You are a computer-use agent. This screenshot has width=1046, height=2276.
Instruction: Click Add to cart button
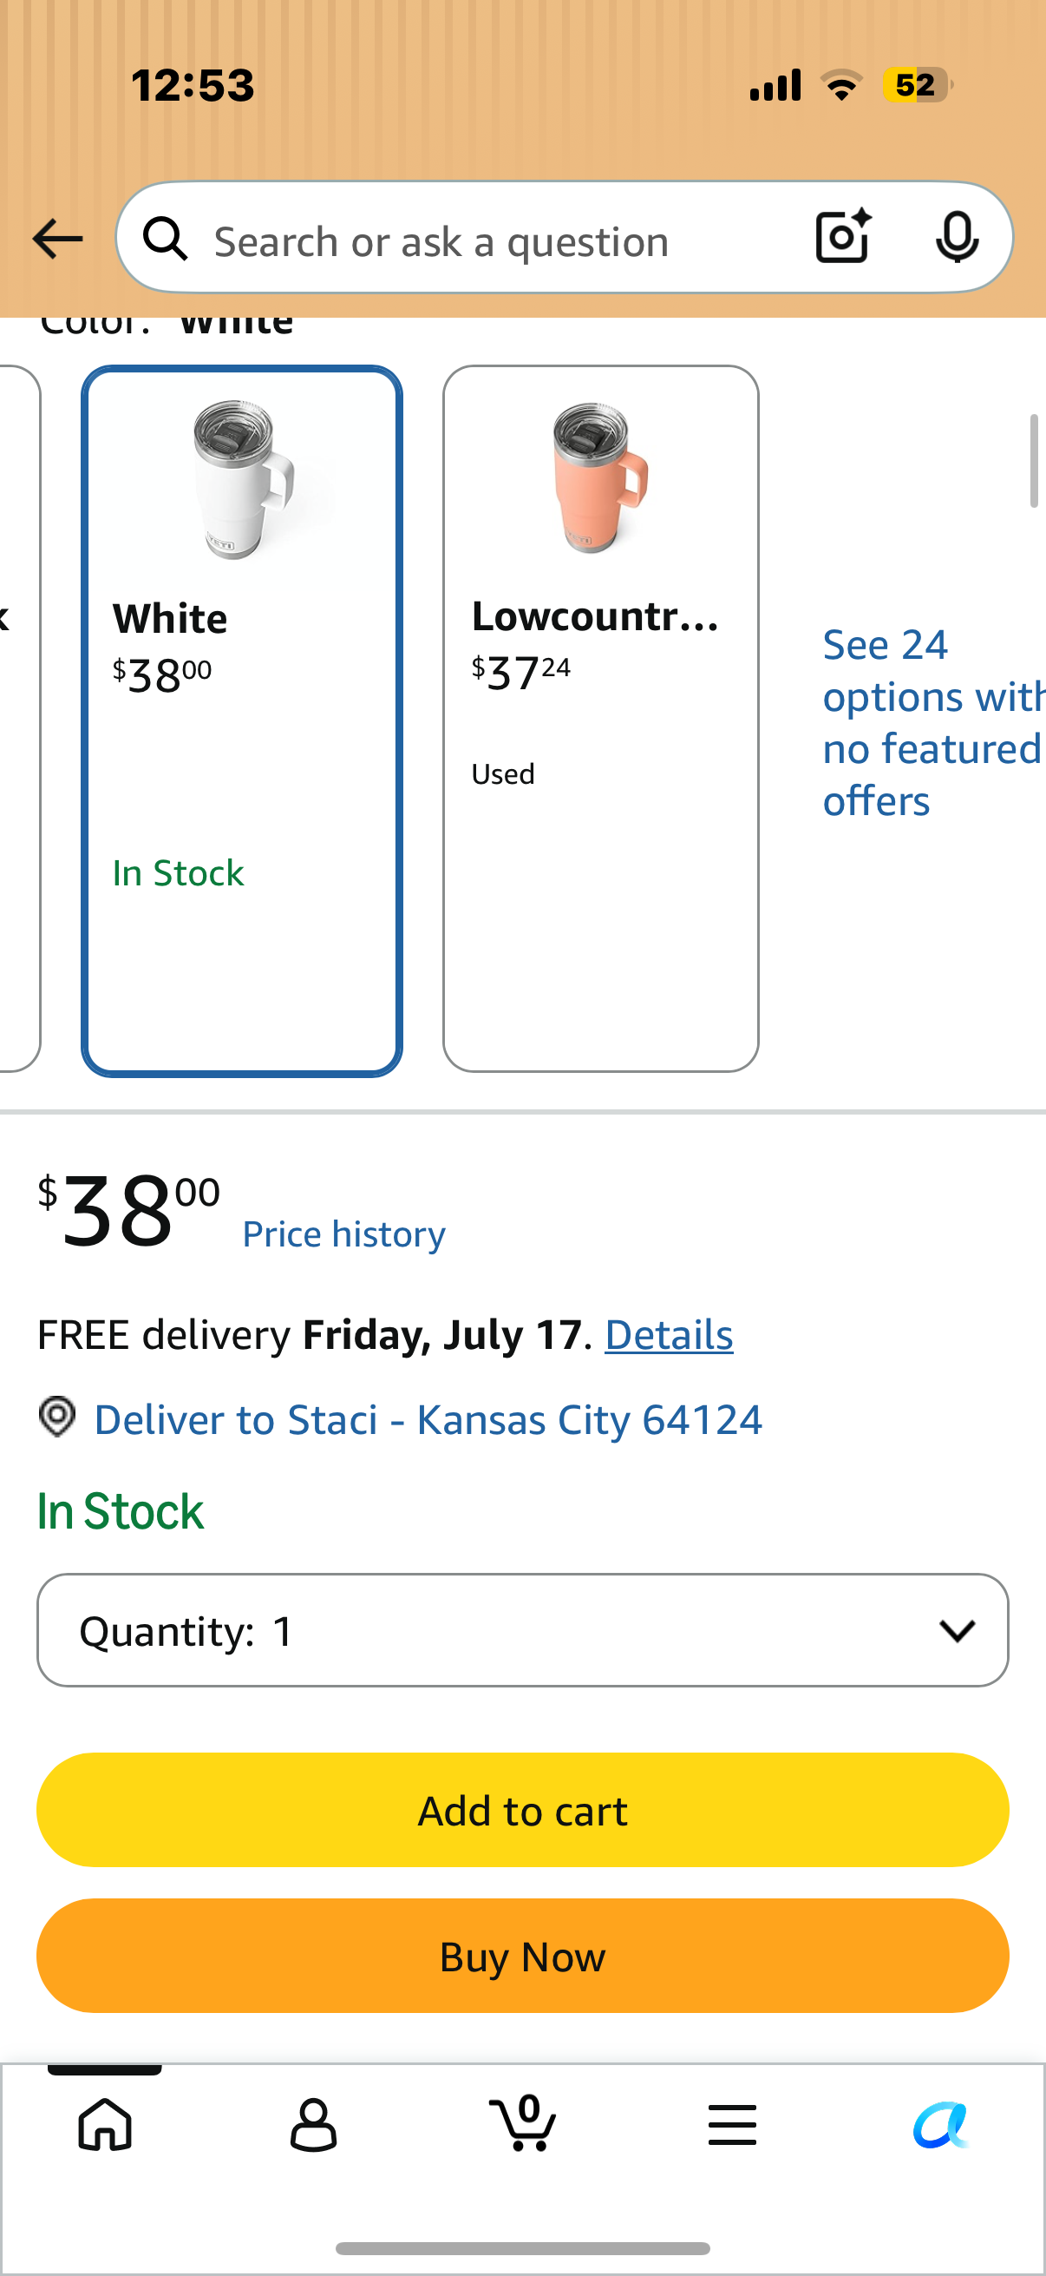[522, 1810]
